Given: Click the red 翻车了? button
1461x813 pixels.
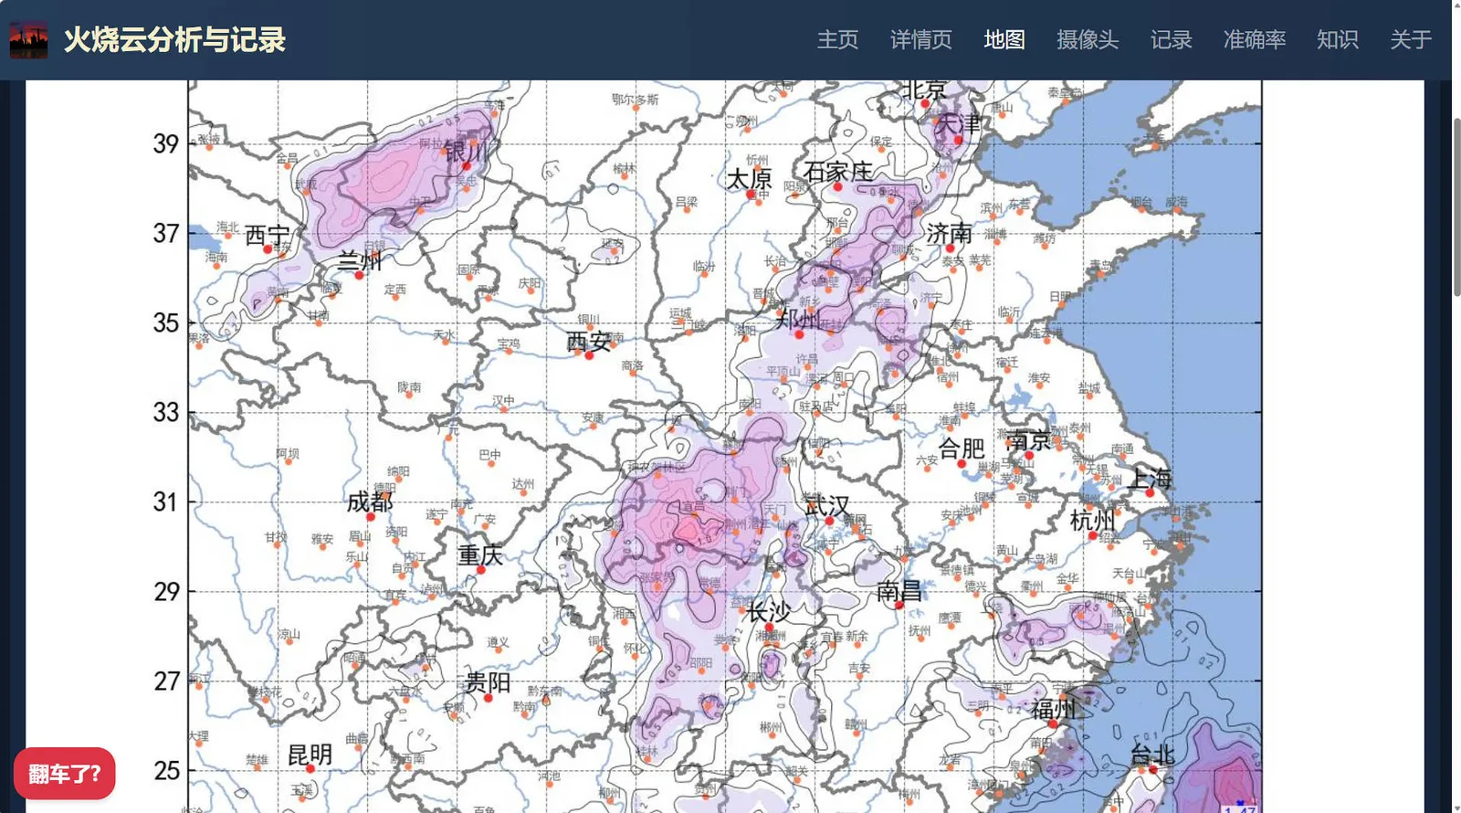Looking at the screenshot, I should pyautogui.click(x=64, y=774).
